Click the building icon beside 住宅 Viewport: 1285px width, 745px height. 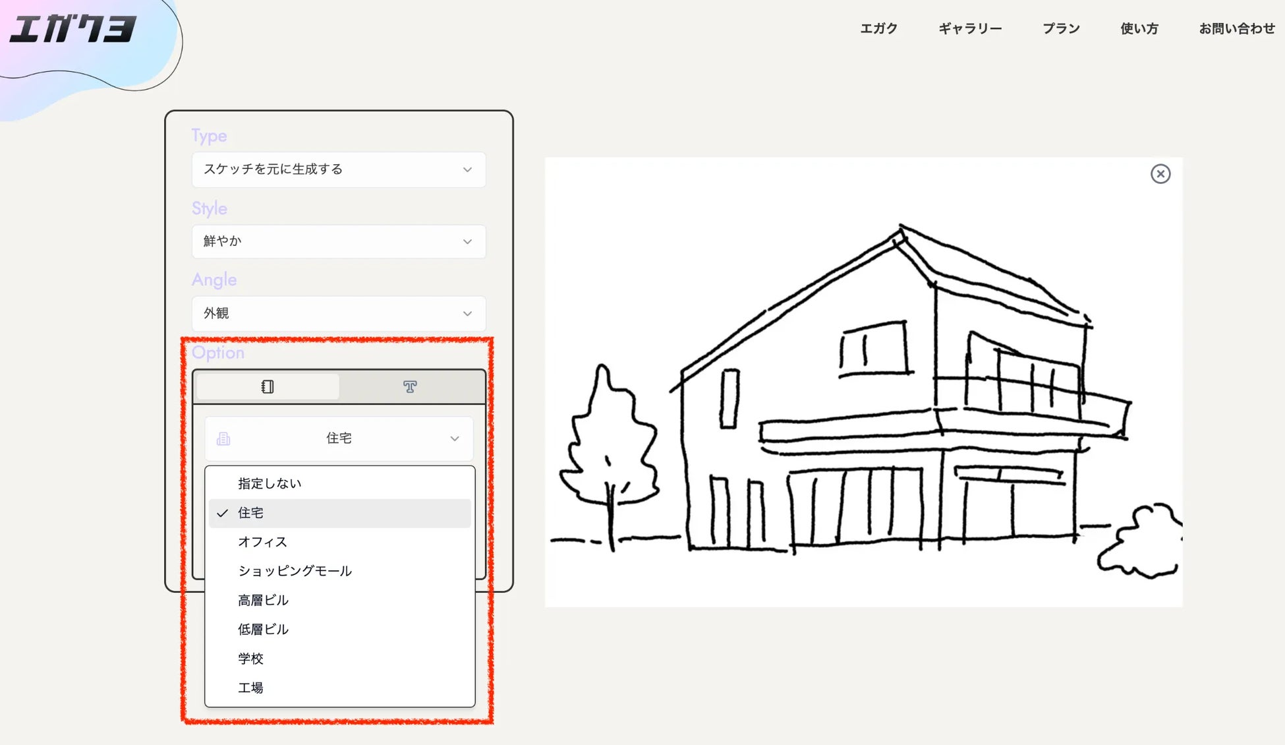(x=223, y=439)
